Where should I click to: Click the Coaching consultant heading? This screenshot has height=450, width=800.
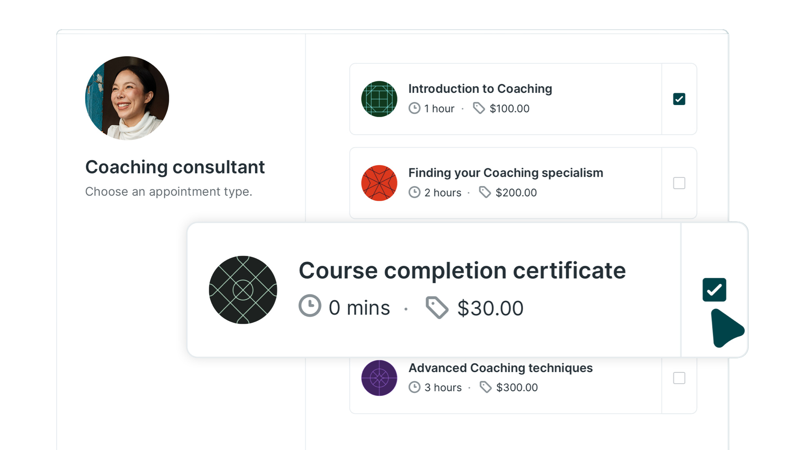click(175, 167)
